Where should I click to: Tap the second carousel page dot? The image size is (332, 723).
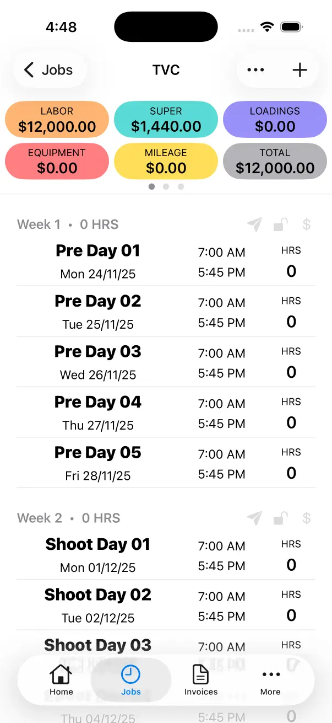166,186
